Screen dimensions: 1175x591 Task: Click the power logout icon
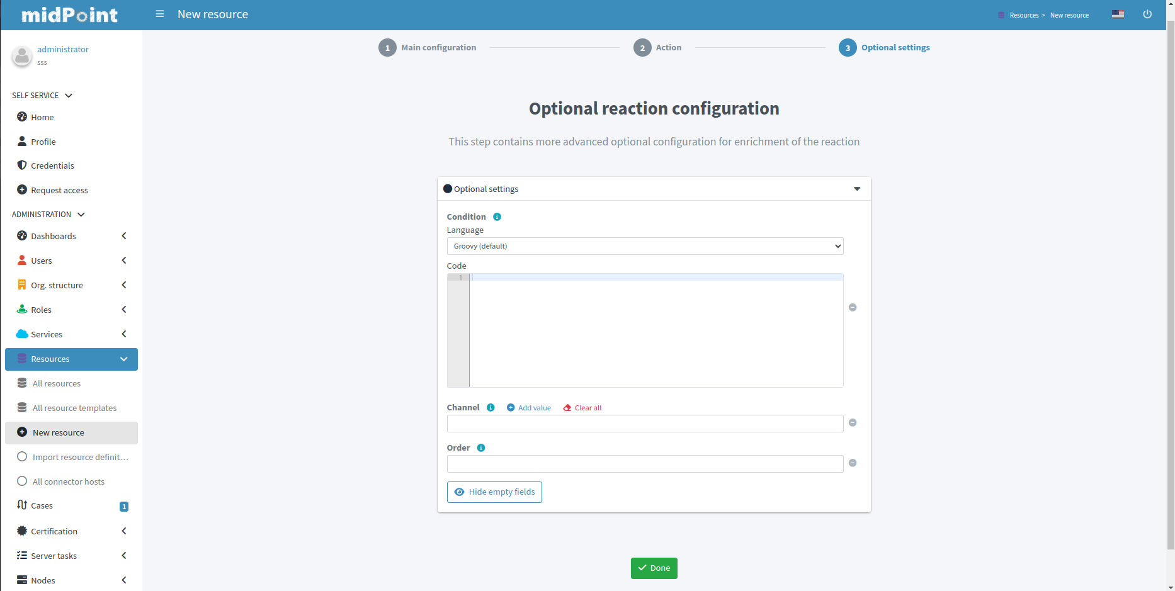tap(1147, 14)
